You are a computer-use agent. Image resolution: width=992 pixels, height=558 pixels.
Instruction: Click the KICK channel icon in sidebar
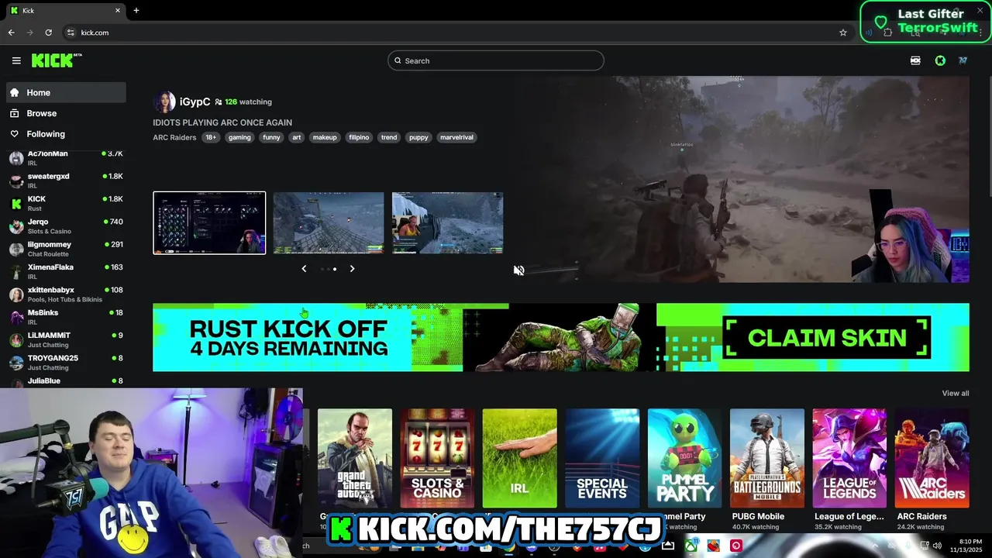tap(16, 204)
